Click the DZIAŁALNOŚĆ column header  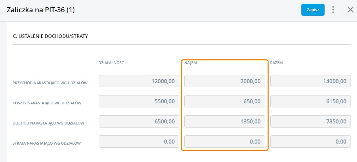pos(111,63)
